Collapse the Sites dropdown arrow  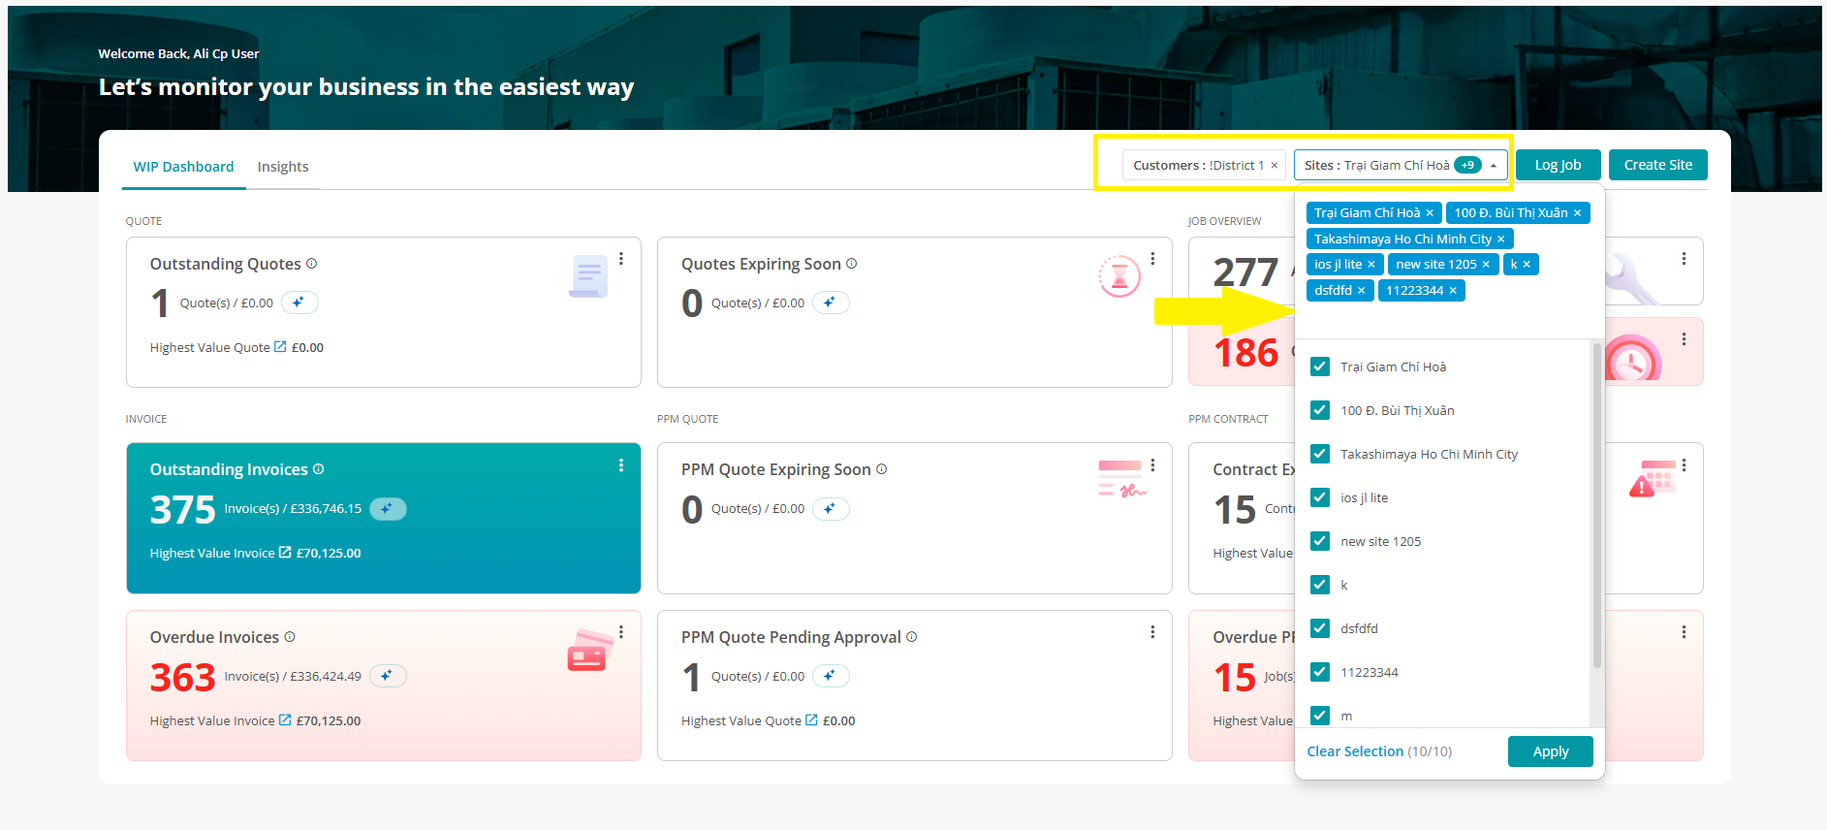(x=1494, y=166)
